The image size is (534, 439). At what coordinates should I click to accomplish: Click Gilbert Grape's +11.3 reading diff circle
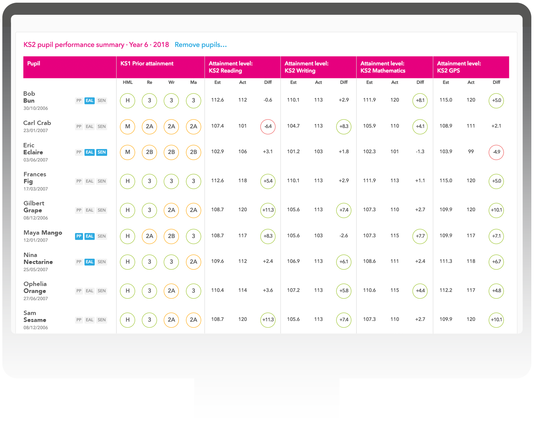click(x=268, y=210)
